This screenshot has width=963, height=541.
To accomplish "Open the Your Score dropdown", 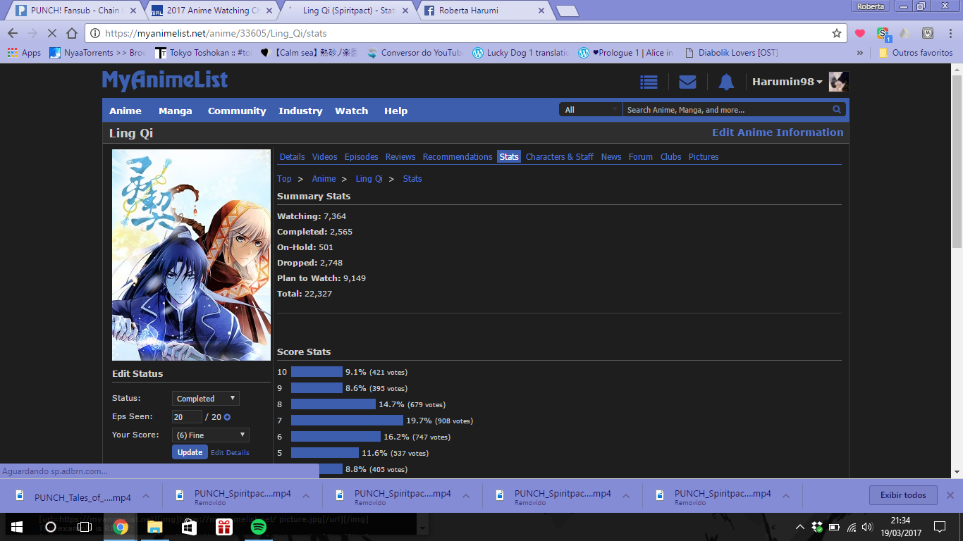I will 210,435.
